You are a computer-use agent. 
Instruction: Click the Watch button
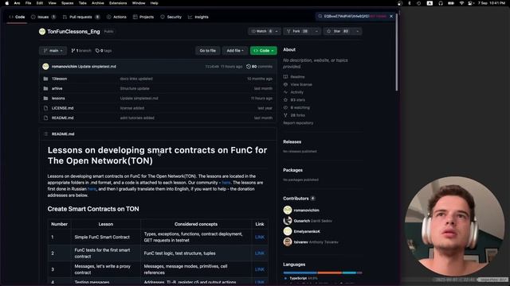(x=261, y=31)
